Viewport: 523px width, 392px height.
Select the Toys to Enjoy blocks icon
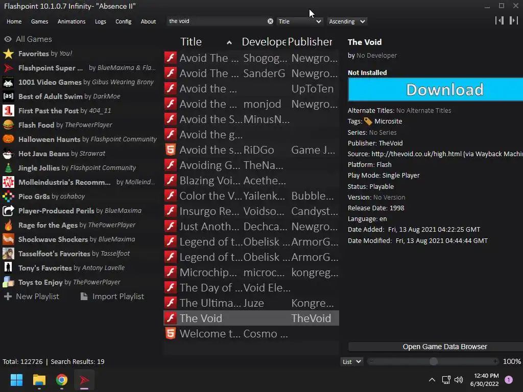tap(8, 282)
